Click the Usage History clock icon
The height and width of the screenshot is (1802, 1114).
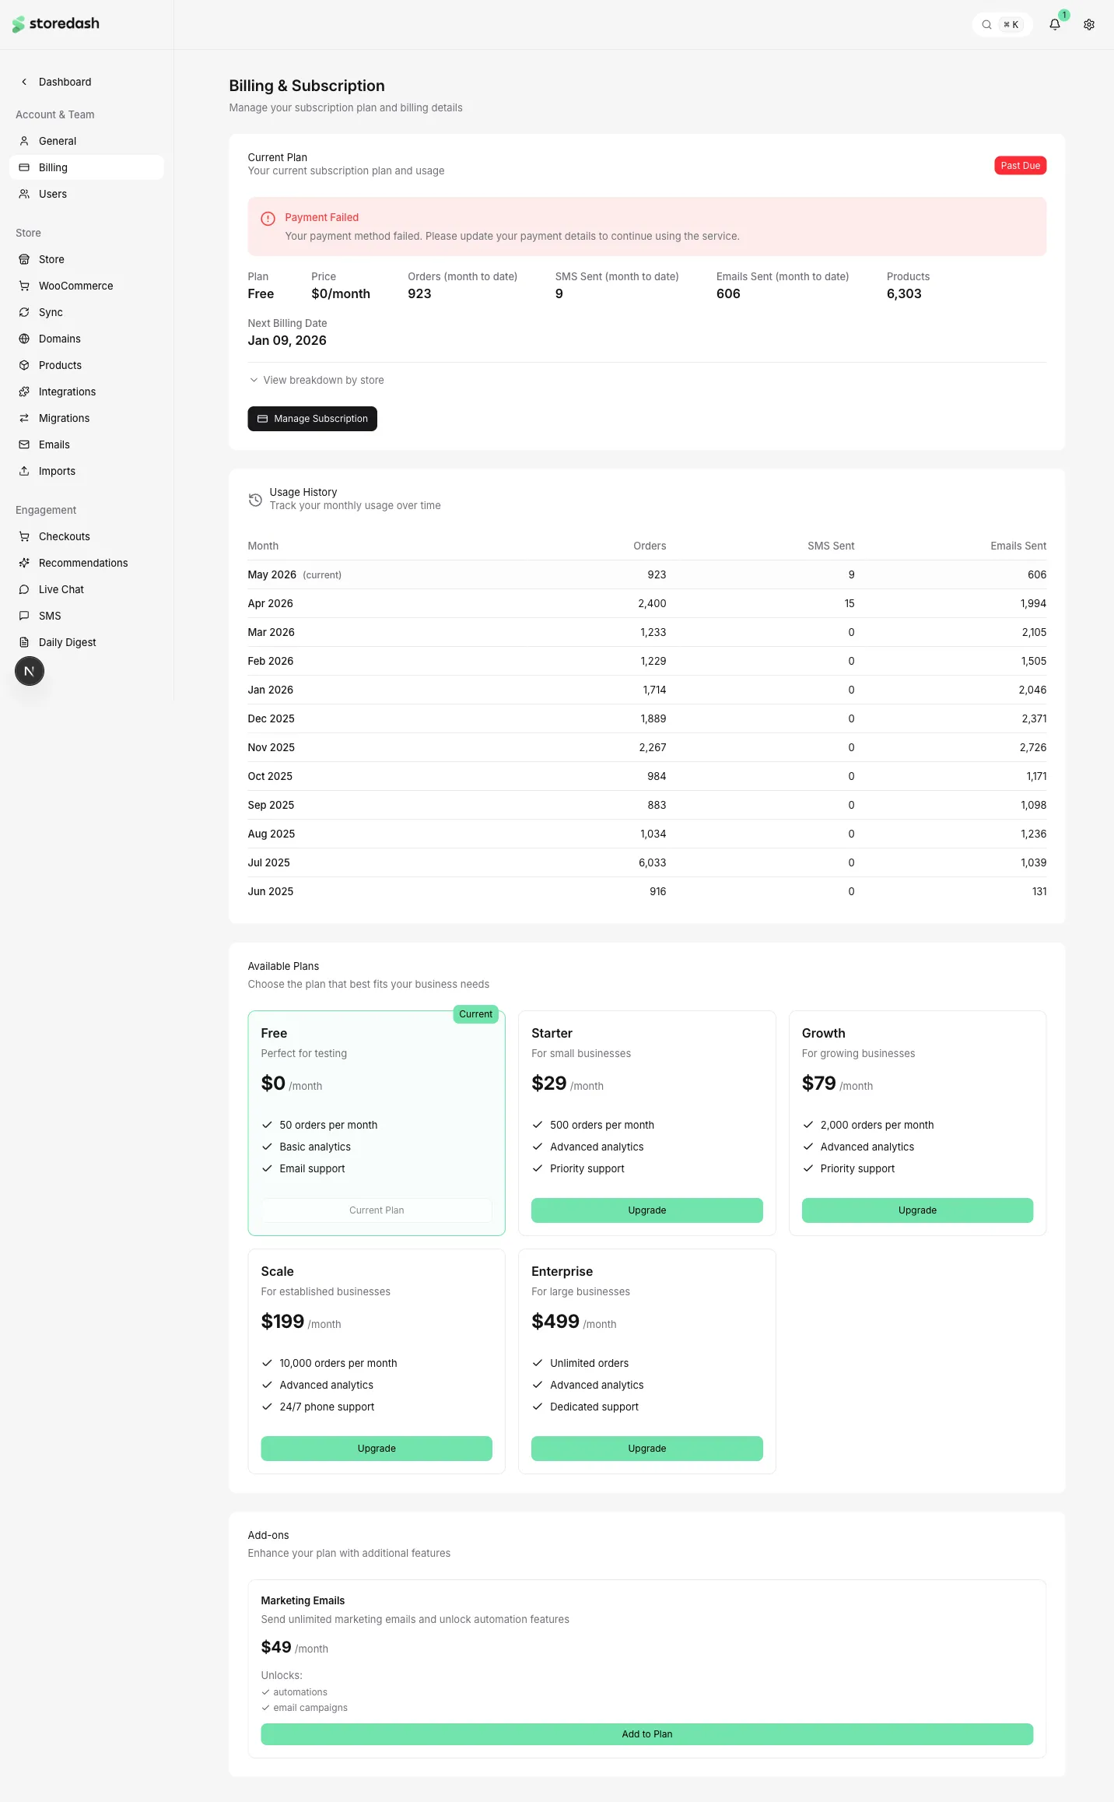pos(255,500)
